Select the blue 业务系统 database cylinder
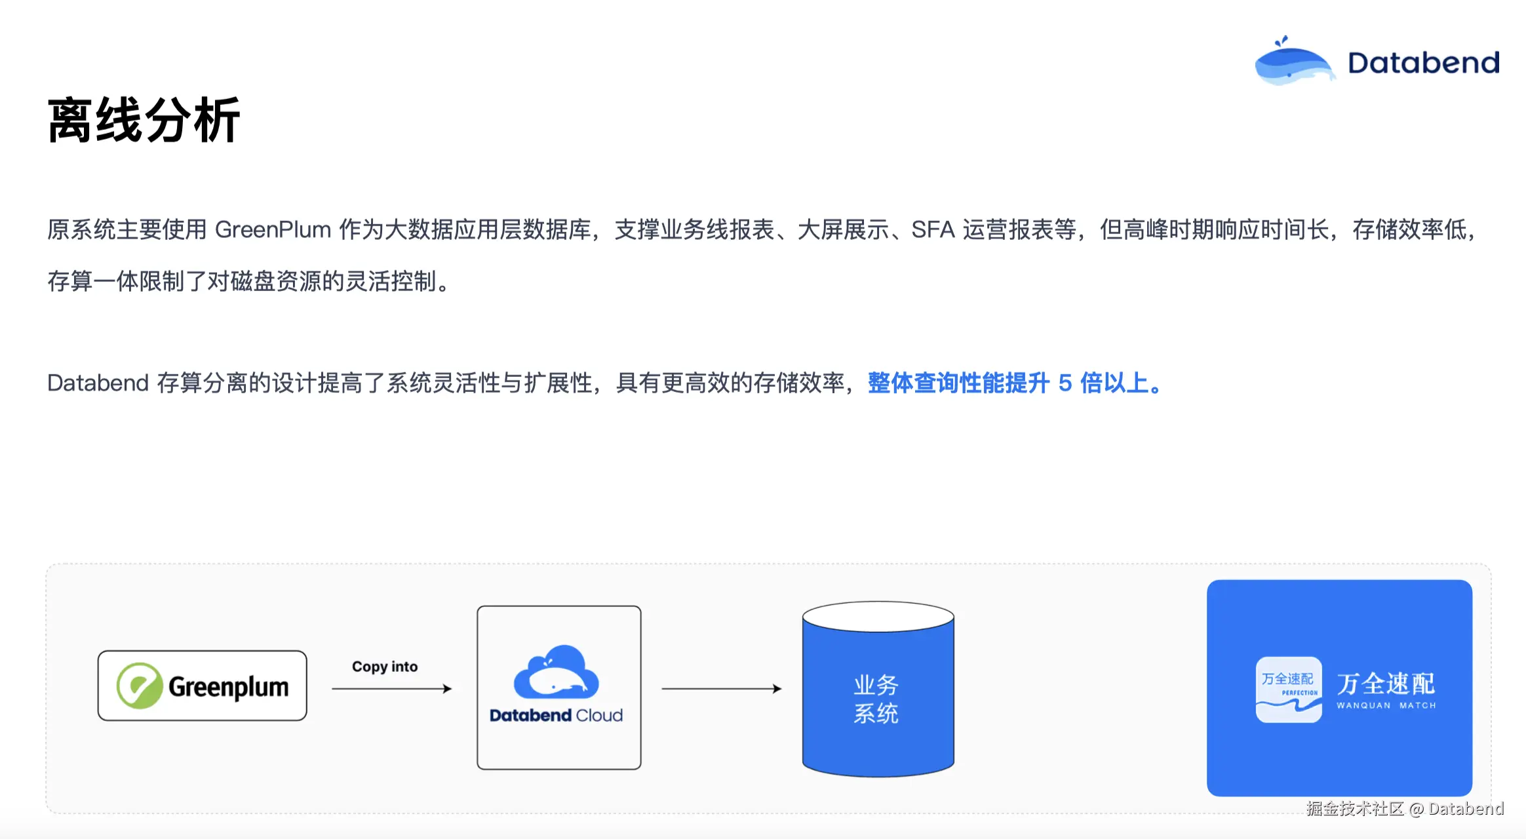Image resolution: width=1526 pixels, height=839 pixels. [x=877, y=700]
